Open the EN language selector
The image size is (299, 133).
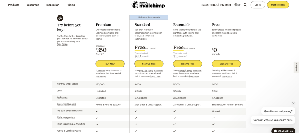[237, 5]
